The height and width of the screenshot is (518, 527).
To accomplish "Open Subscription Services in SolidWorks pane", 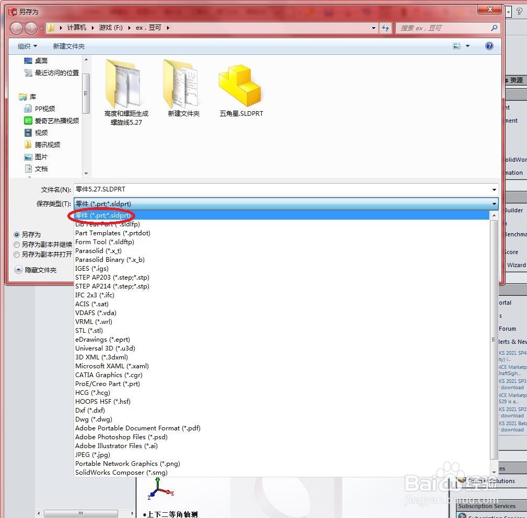I will (487, 506).
